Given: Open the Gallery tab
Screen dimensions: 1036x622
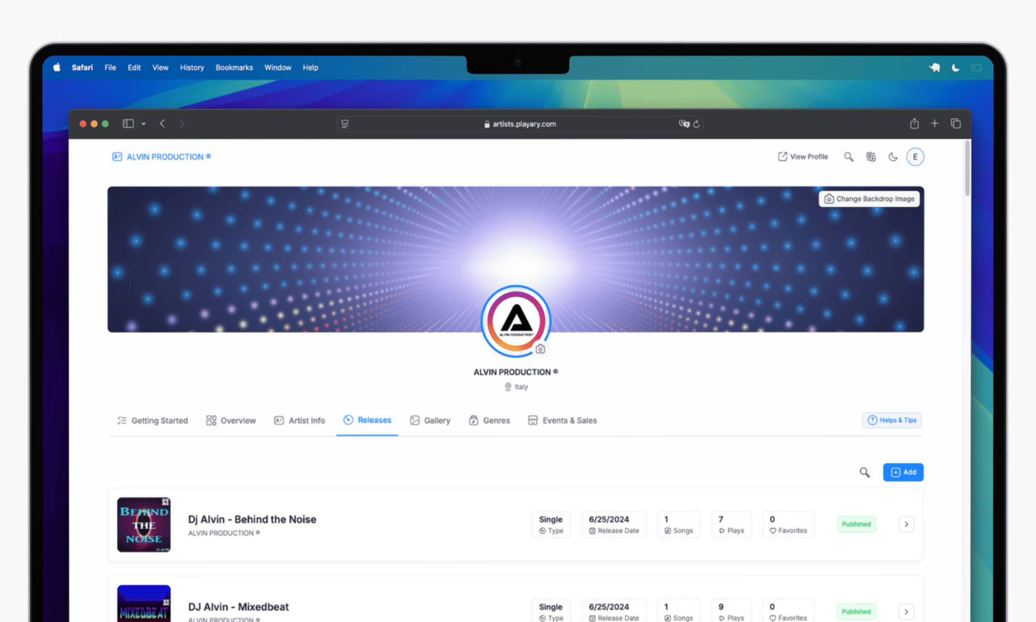Looking at the screenshot, I should coord(430,420).
